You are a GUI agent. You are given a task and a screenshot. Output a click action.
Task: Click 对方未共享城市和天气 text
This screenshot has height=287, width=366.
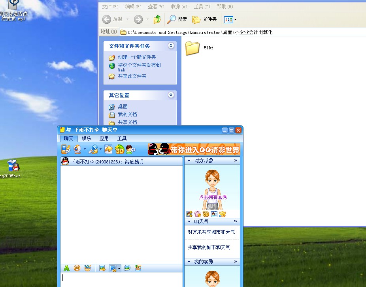211,232
